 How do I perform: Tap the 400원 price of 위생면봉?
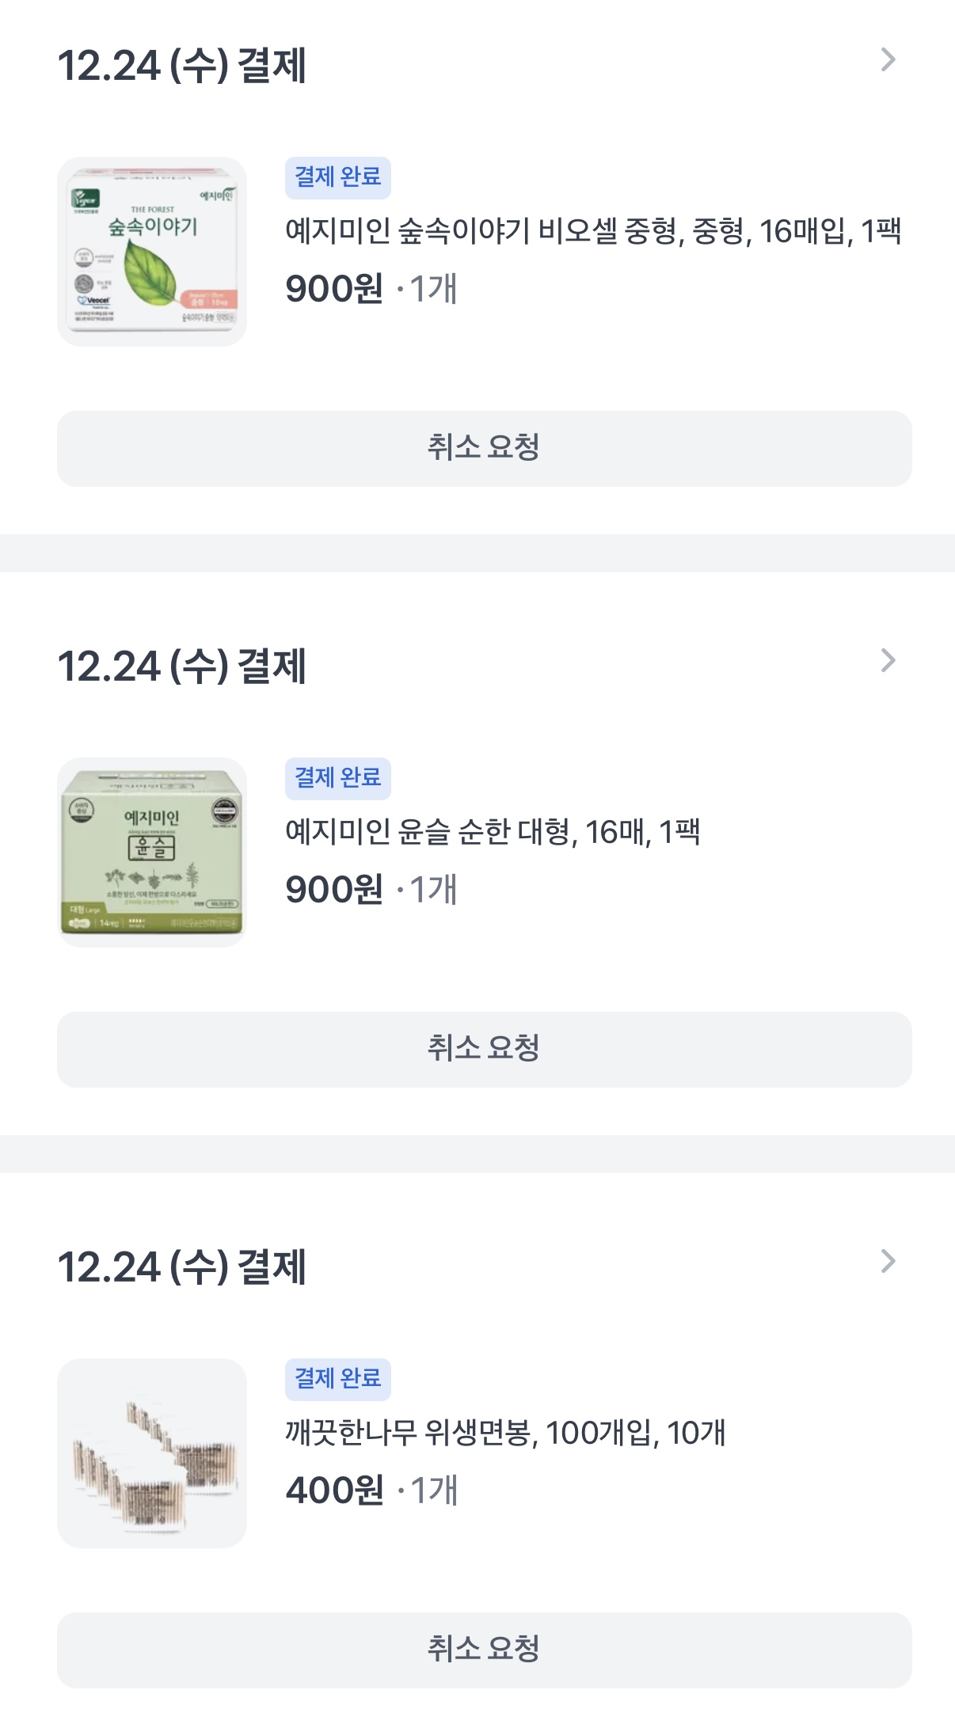[335, 1491]
